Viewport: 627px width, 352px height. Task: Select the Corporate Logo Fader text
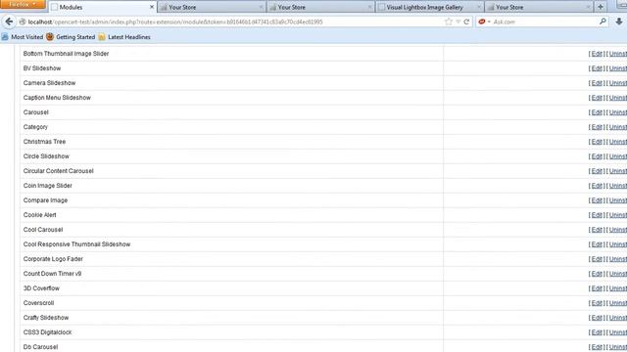[x=53, y=259]
